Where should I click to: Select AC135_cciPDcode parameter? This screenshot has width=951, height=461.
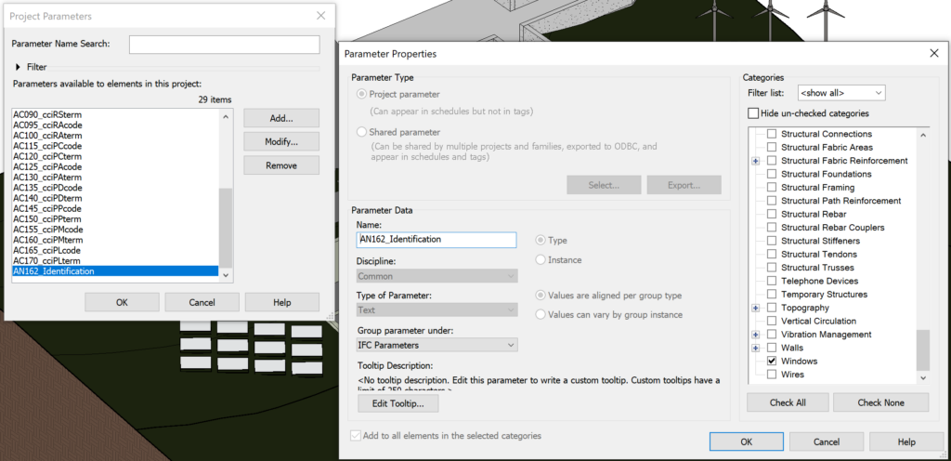coord(115,188)
